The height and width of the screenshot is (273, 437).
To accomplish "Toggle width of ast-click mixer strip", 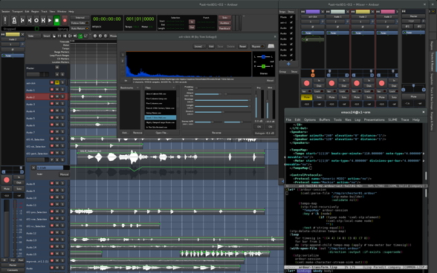I will tap(303, 12).
